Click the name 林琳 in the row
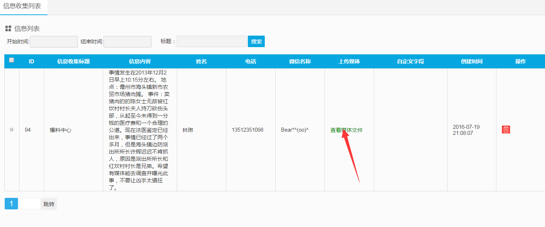The width and height of the screenshot is (545, 227). point(188,130)
